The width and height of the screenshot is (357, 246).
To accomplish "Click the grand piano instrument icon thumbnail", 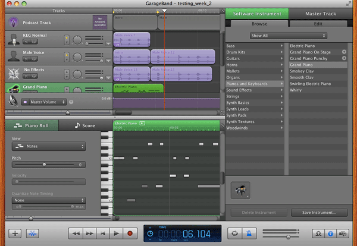I will (240, 190).
